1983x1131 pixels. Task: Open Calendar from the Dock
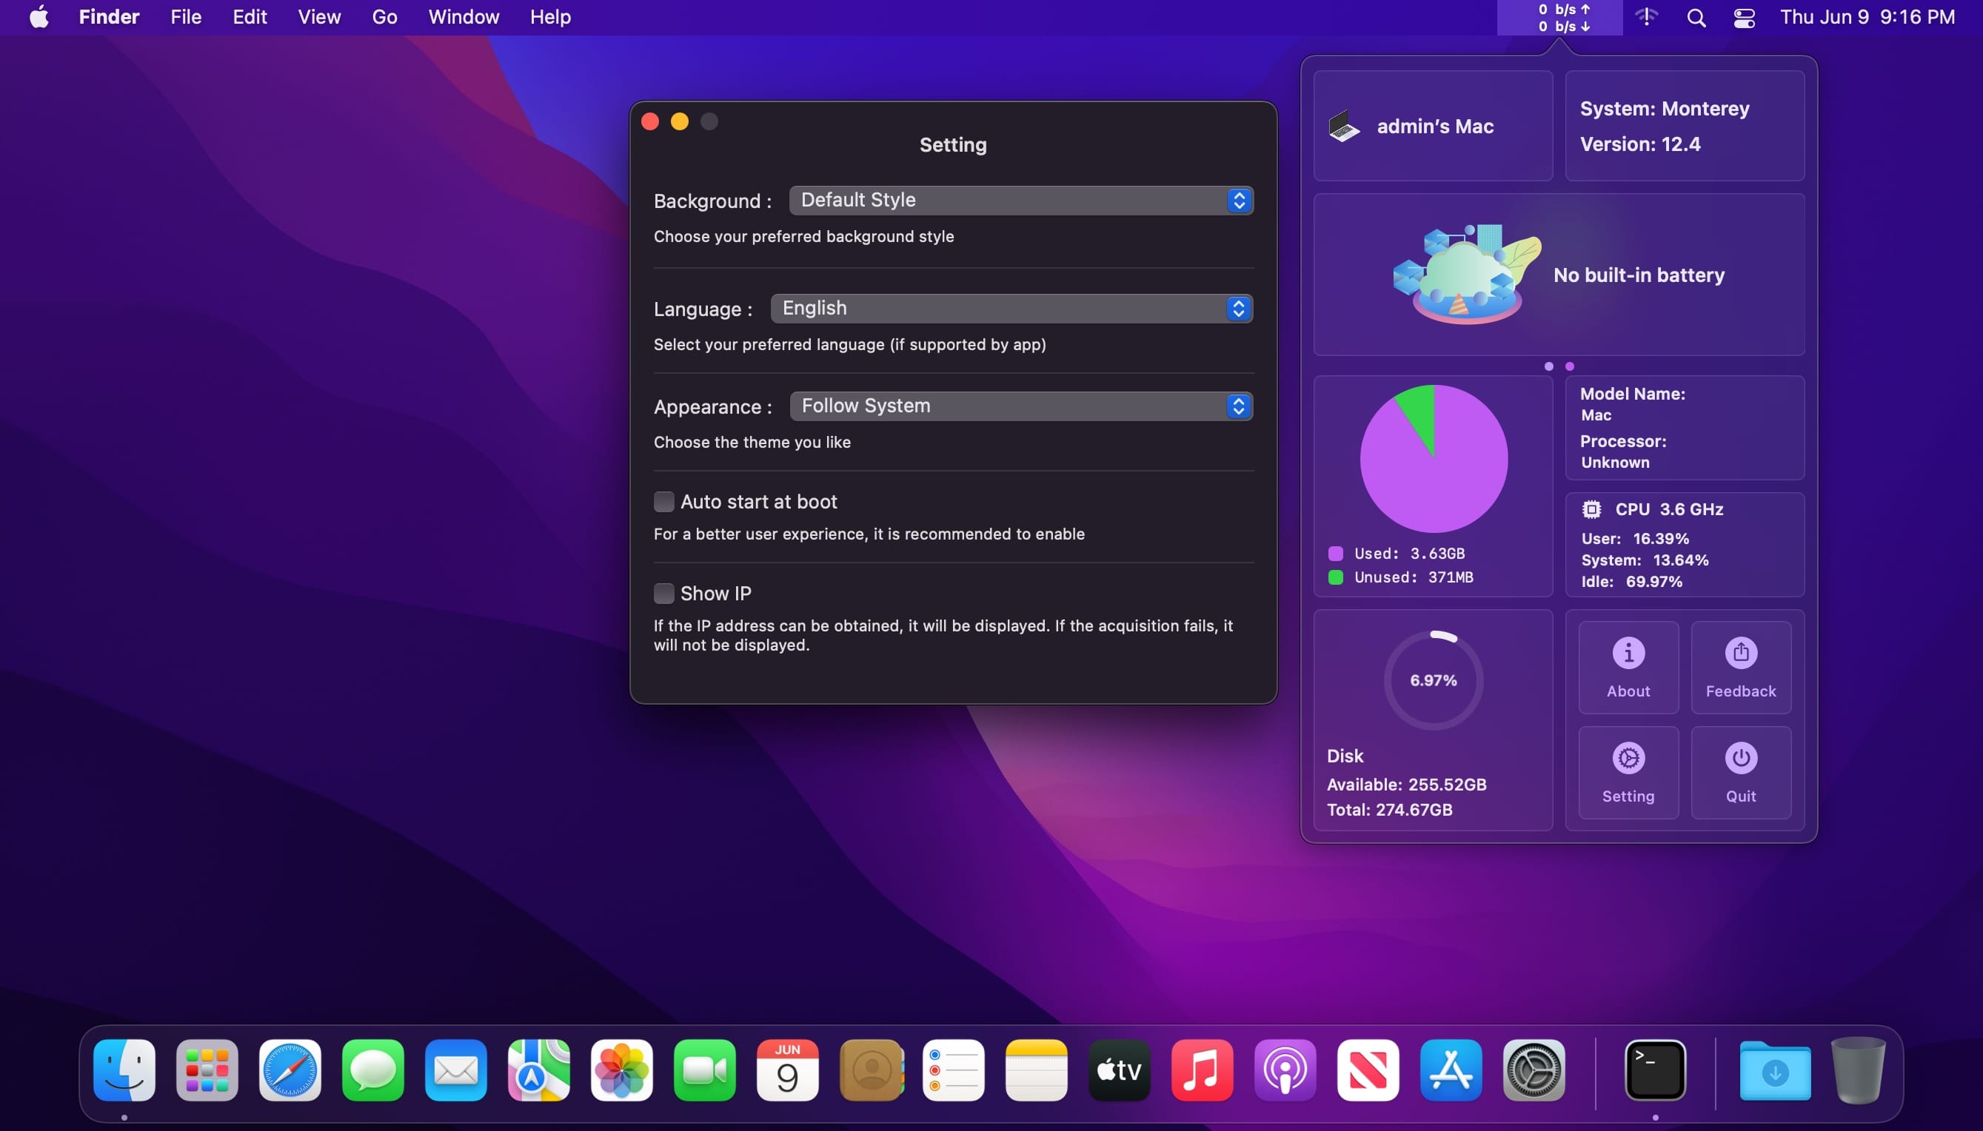pos(787,1070)
